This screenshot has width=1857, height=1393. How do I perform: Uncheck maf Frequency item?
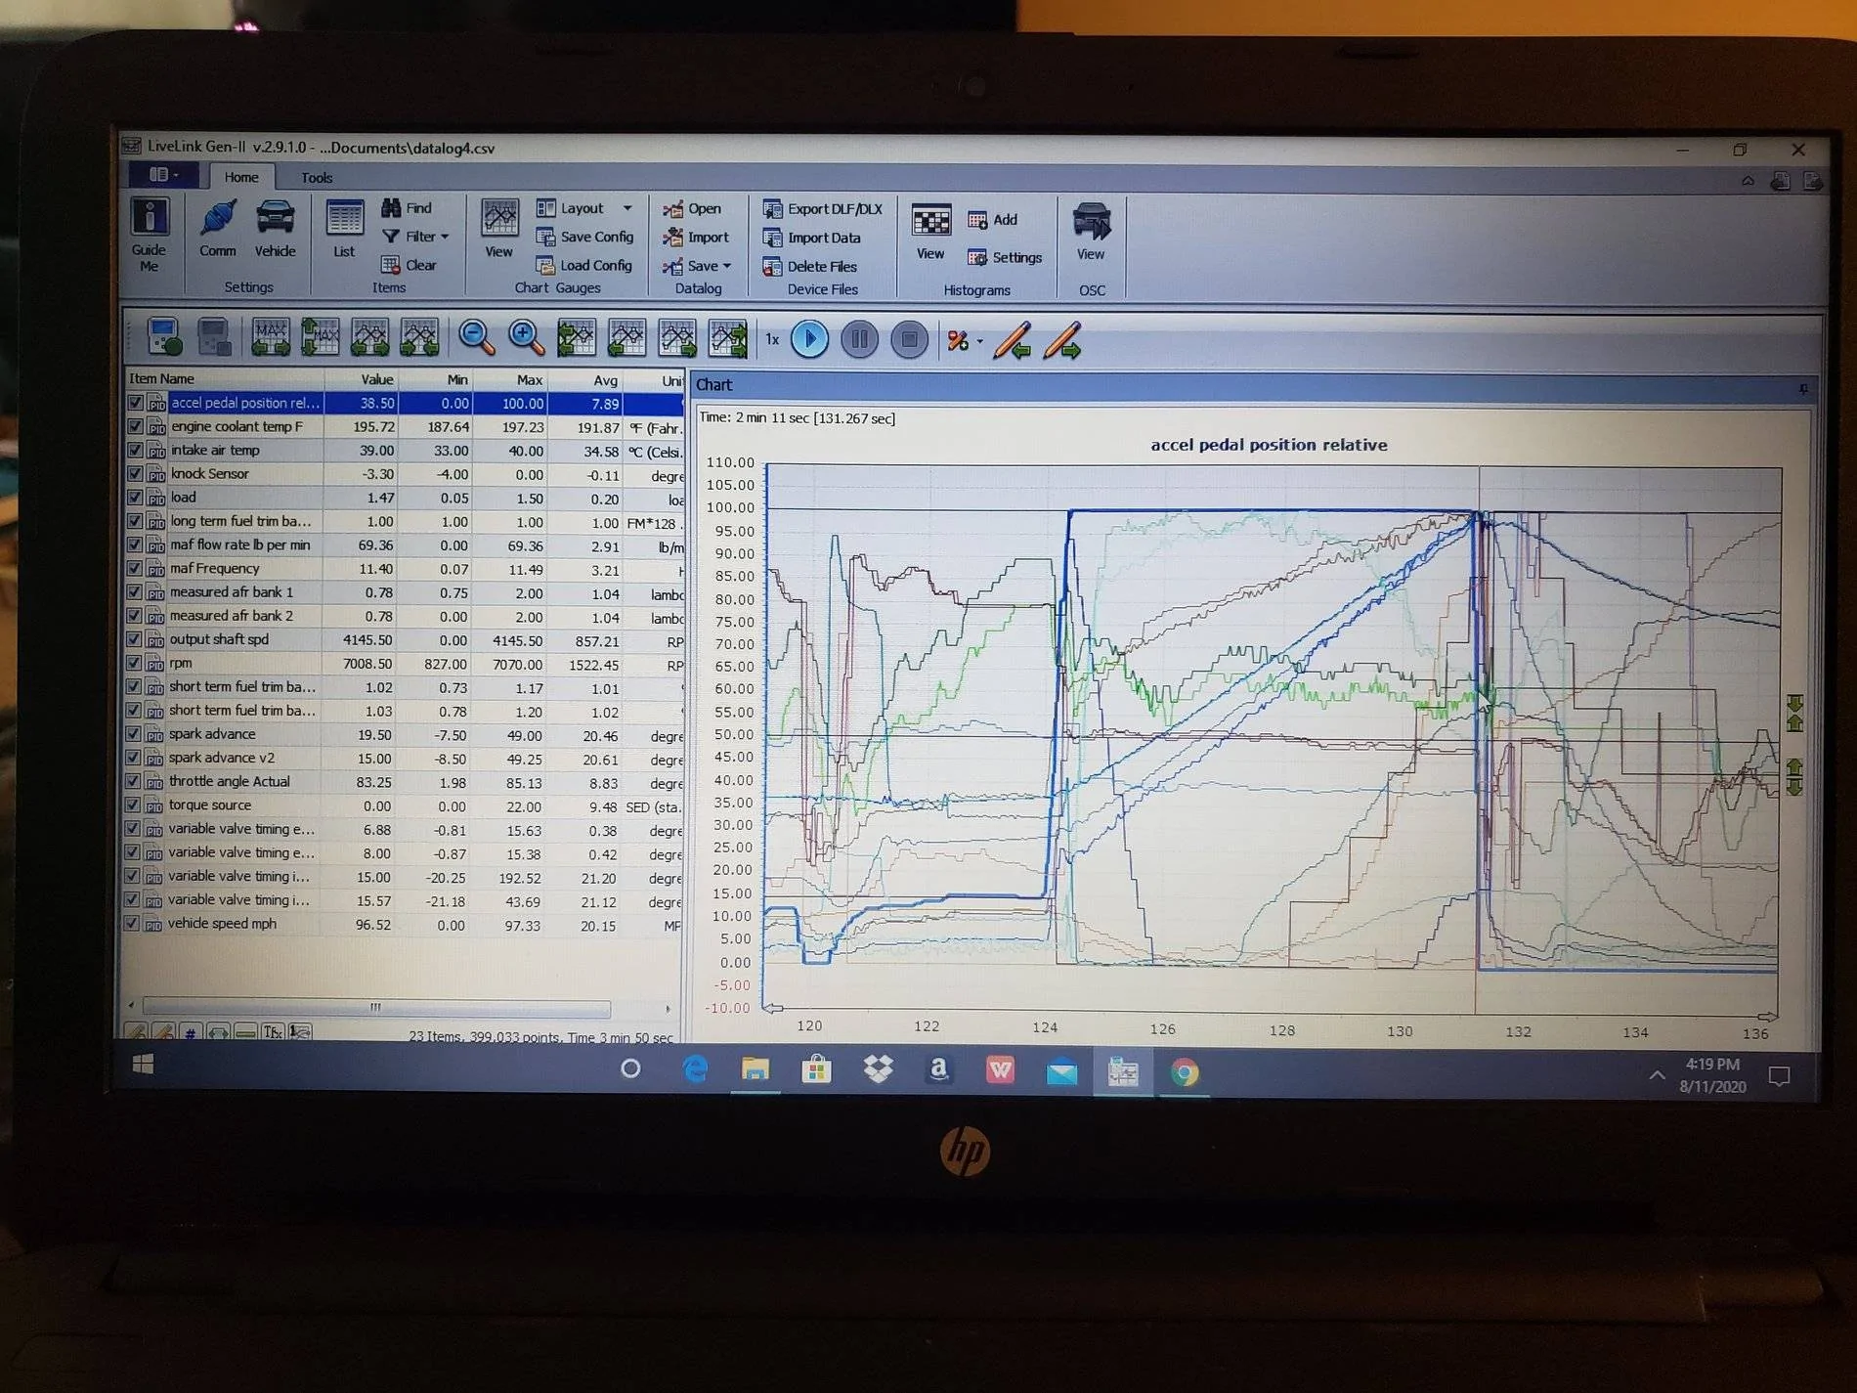(136, 568)
